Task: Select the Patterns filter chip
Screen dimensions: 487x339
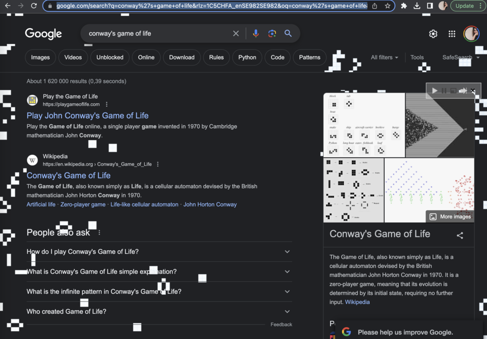Action: tap(310, 57)
